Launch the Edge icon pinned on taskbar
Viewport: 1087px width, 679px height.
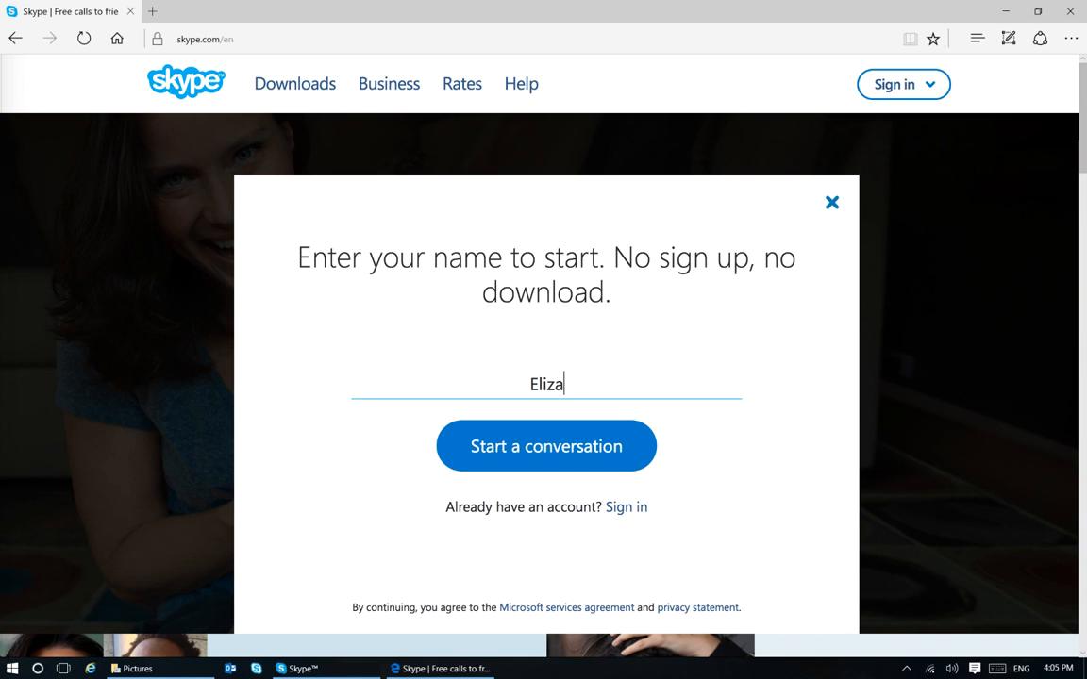point(91,668)
